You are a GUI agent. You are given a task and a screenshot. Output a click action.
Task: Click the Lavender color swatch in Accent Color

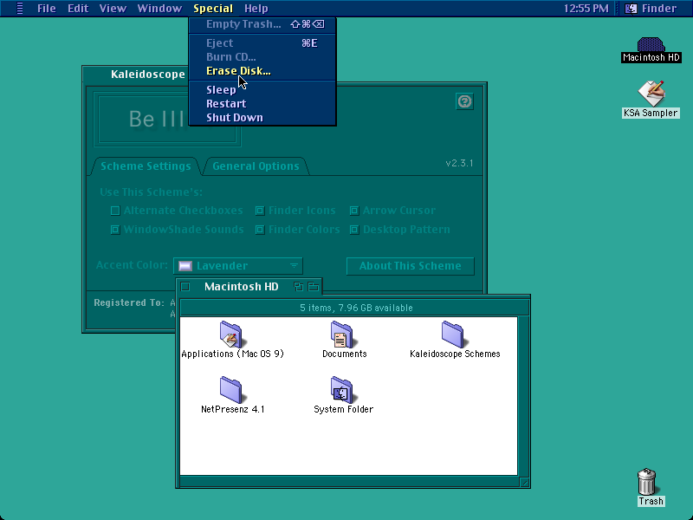point(185,266)
